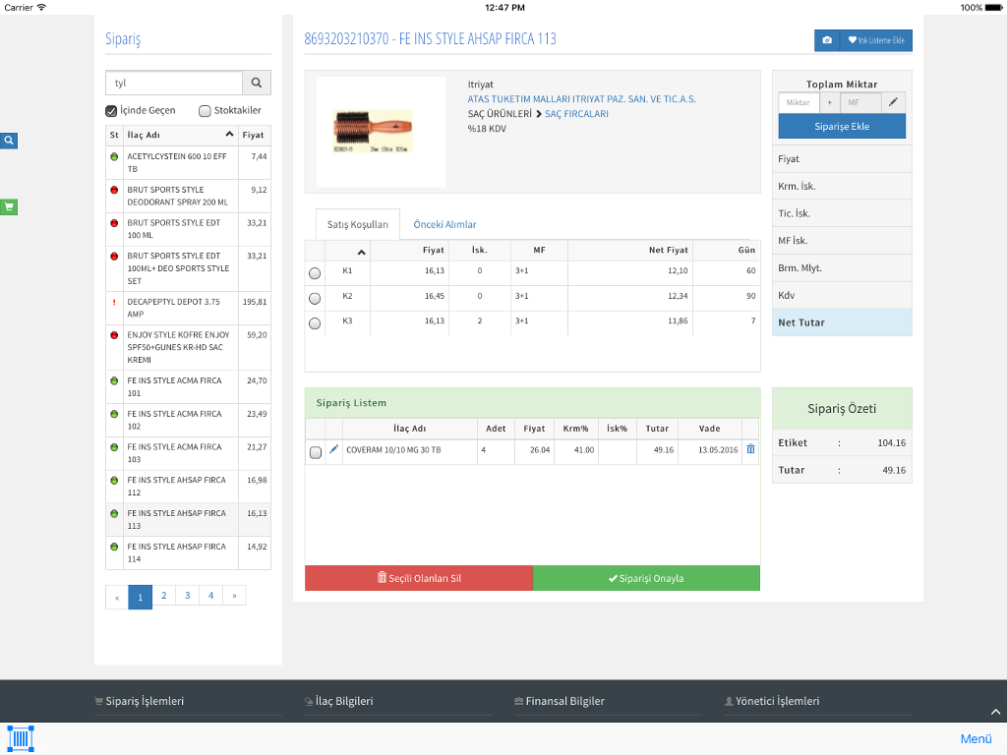Click the search text field containing tyl
Viewport: 1007px width, 755px height.
click(174, 83)
